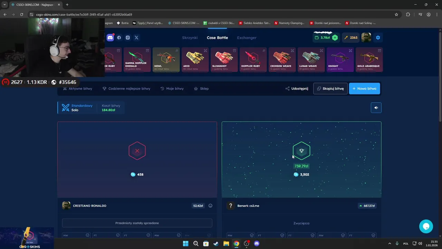Click the Zwycięzca label
The image size is (442, 249).
pos(301,223)
